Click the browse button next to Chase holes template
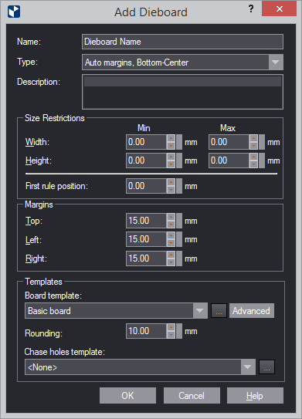302x419 pixels. coord(266,367)
